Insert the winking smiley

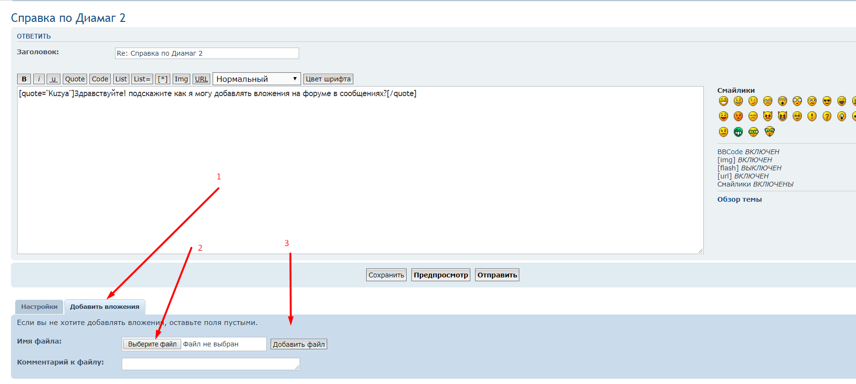(x=753, y=101)
